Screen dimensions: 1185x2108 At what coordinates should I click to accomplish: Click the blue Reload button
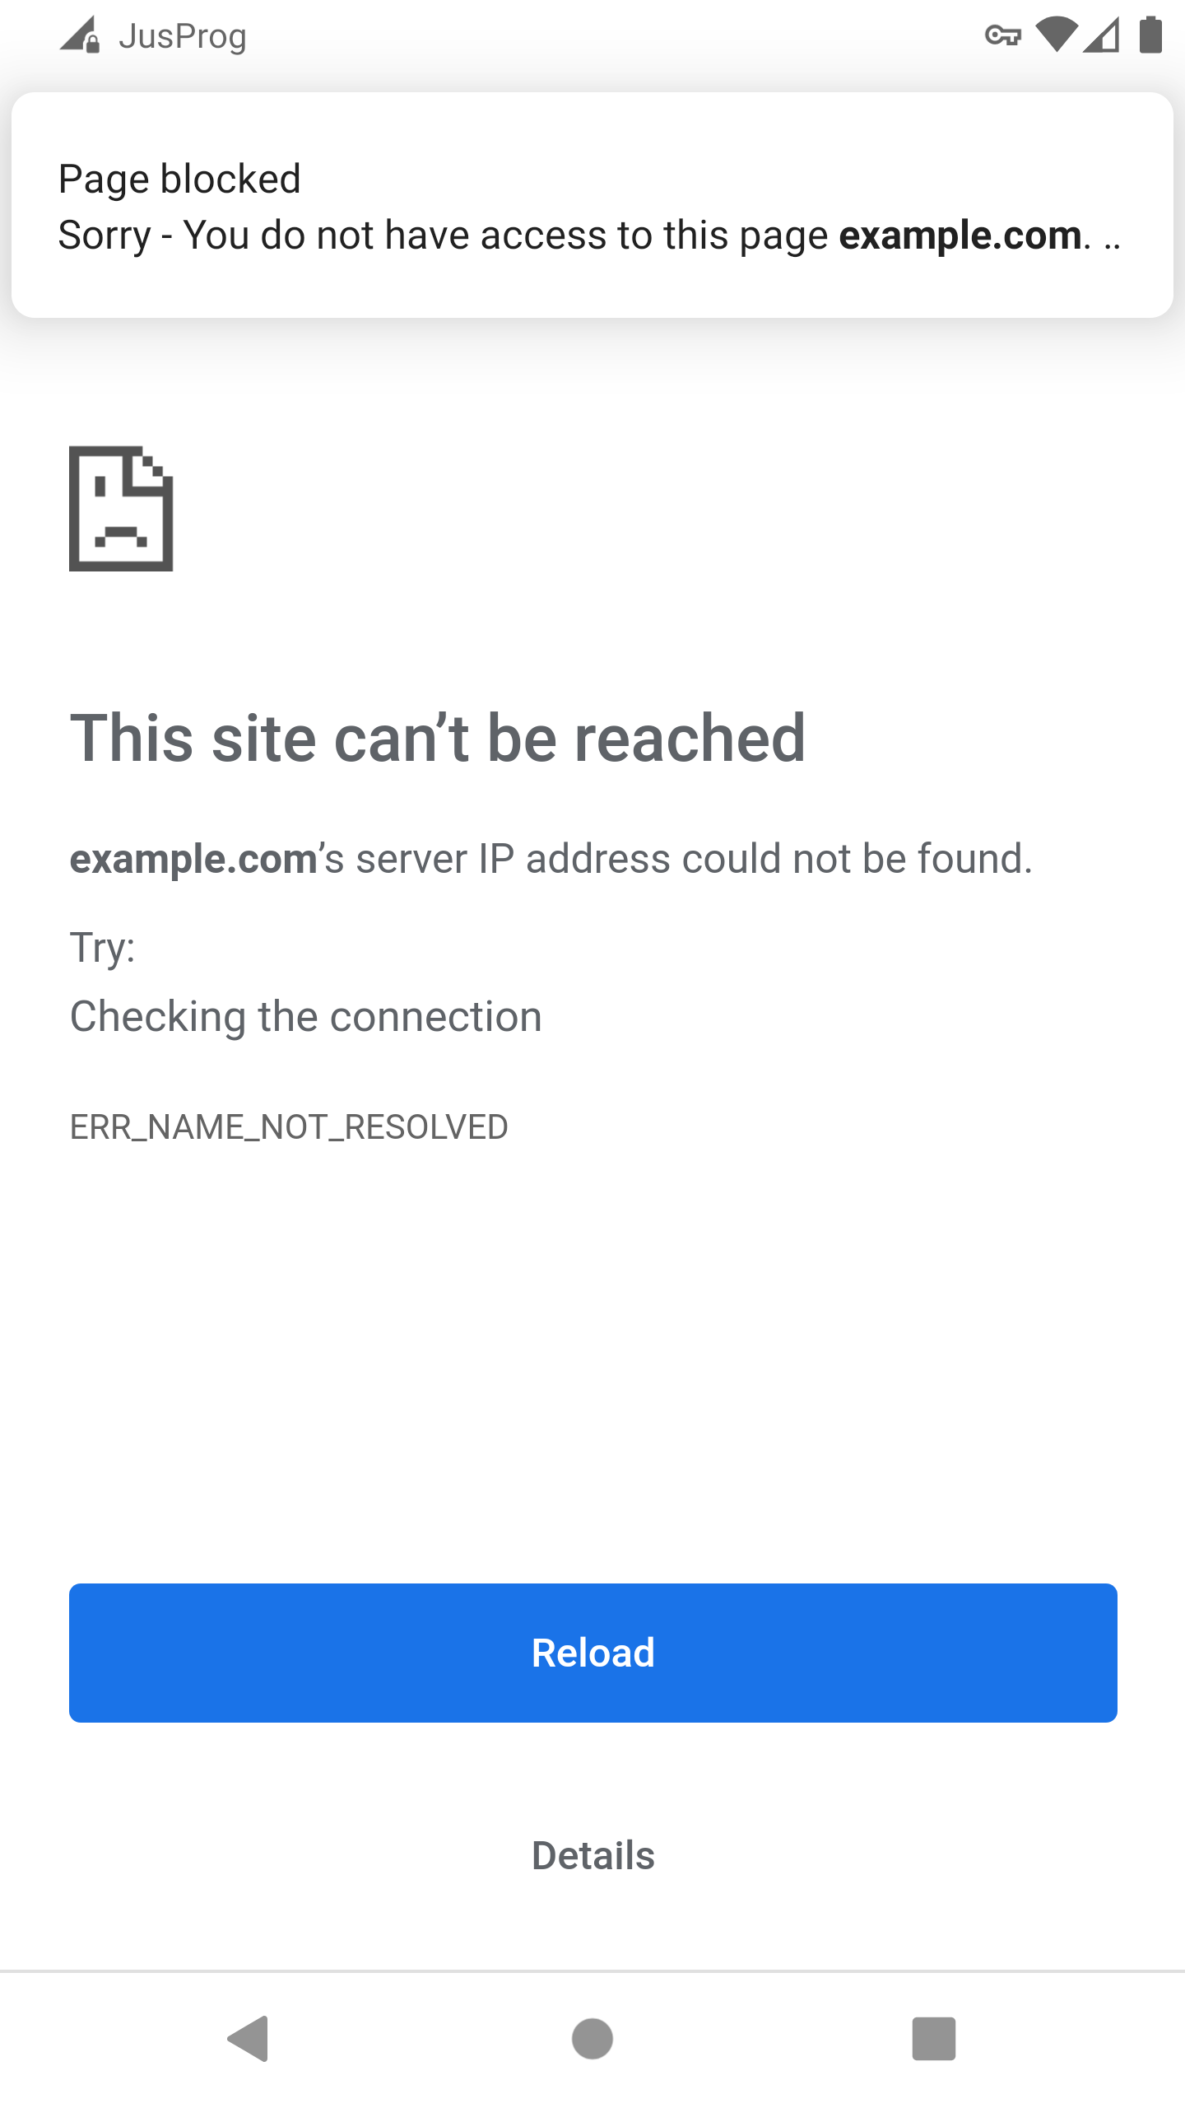point(593,1653)
